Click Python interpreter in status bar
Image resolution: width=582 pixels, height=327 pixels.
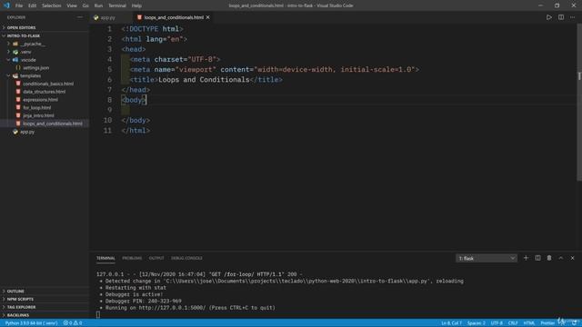31,323
